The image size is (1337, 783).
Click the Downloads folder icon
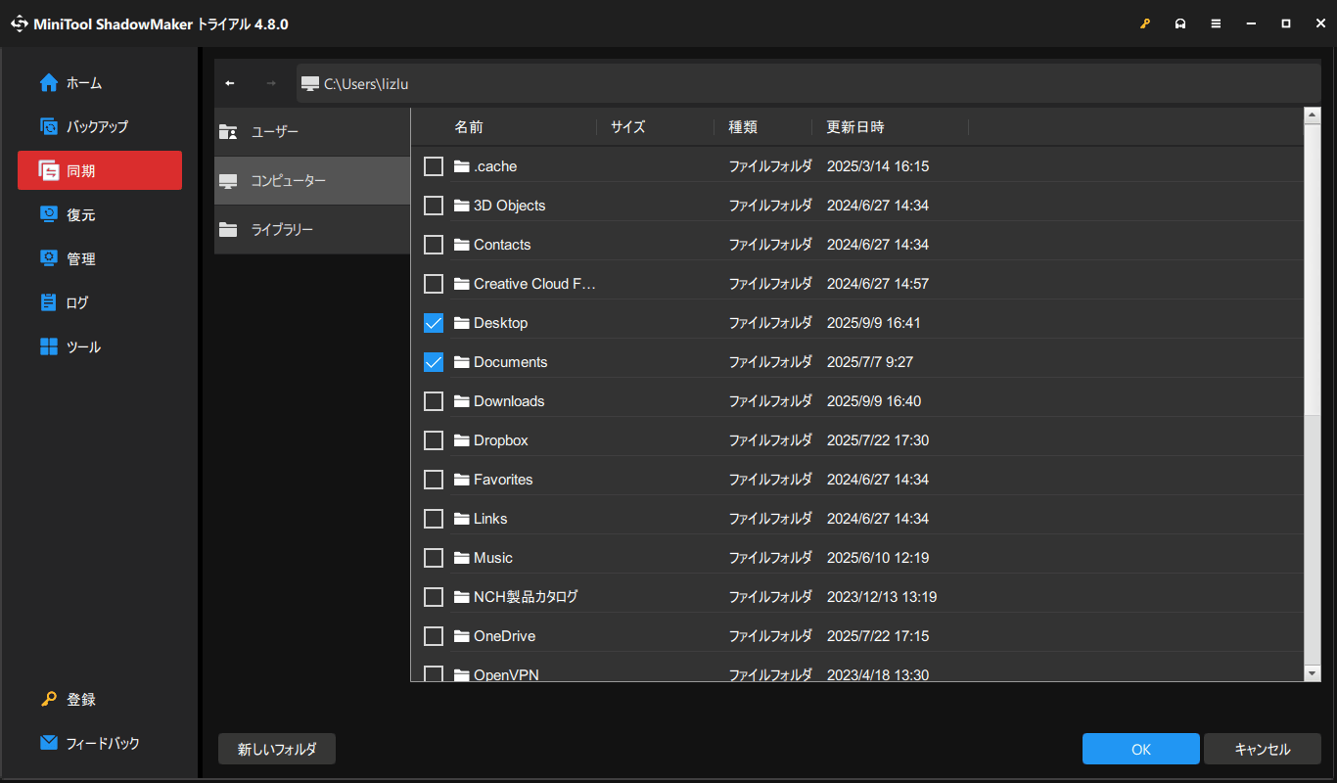coord(462,401)
